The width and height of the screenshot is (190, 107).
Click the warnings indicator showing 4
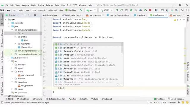(176, 20)
